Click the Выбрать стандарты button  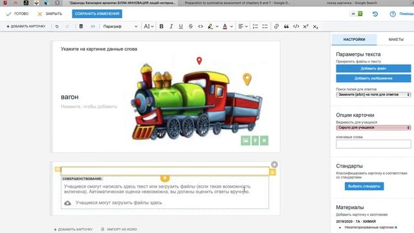point(364,186)
